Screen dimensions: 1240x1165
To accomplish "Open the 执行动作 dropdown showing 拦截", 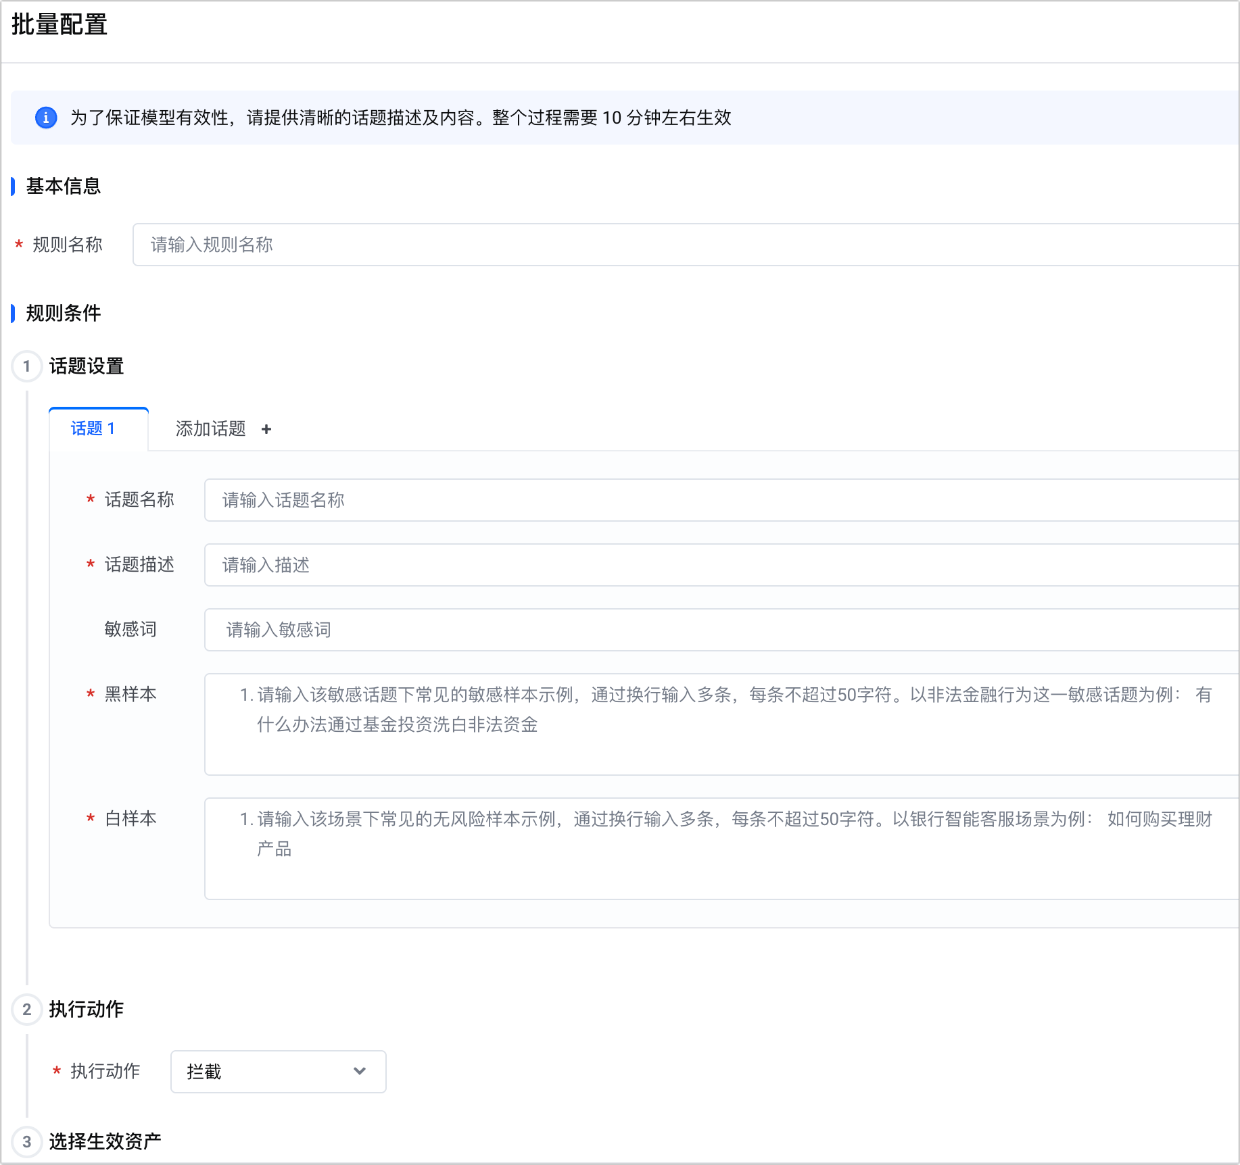I will (278, 1072).
